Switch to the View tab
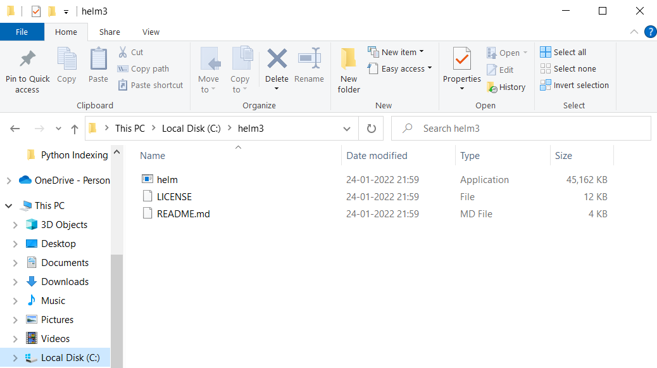The height and width of the screenshot is (368, 657). click(151, 32)
